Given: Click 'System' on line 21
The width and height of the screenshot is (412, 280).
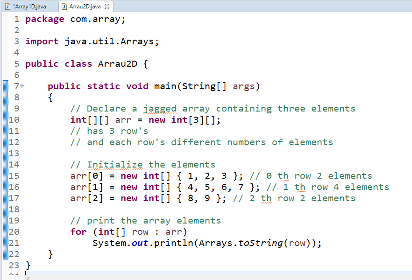Looking at the screenshot, I should tap(109, 243).
